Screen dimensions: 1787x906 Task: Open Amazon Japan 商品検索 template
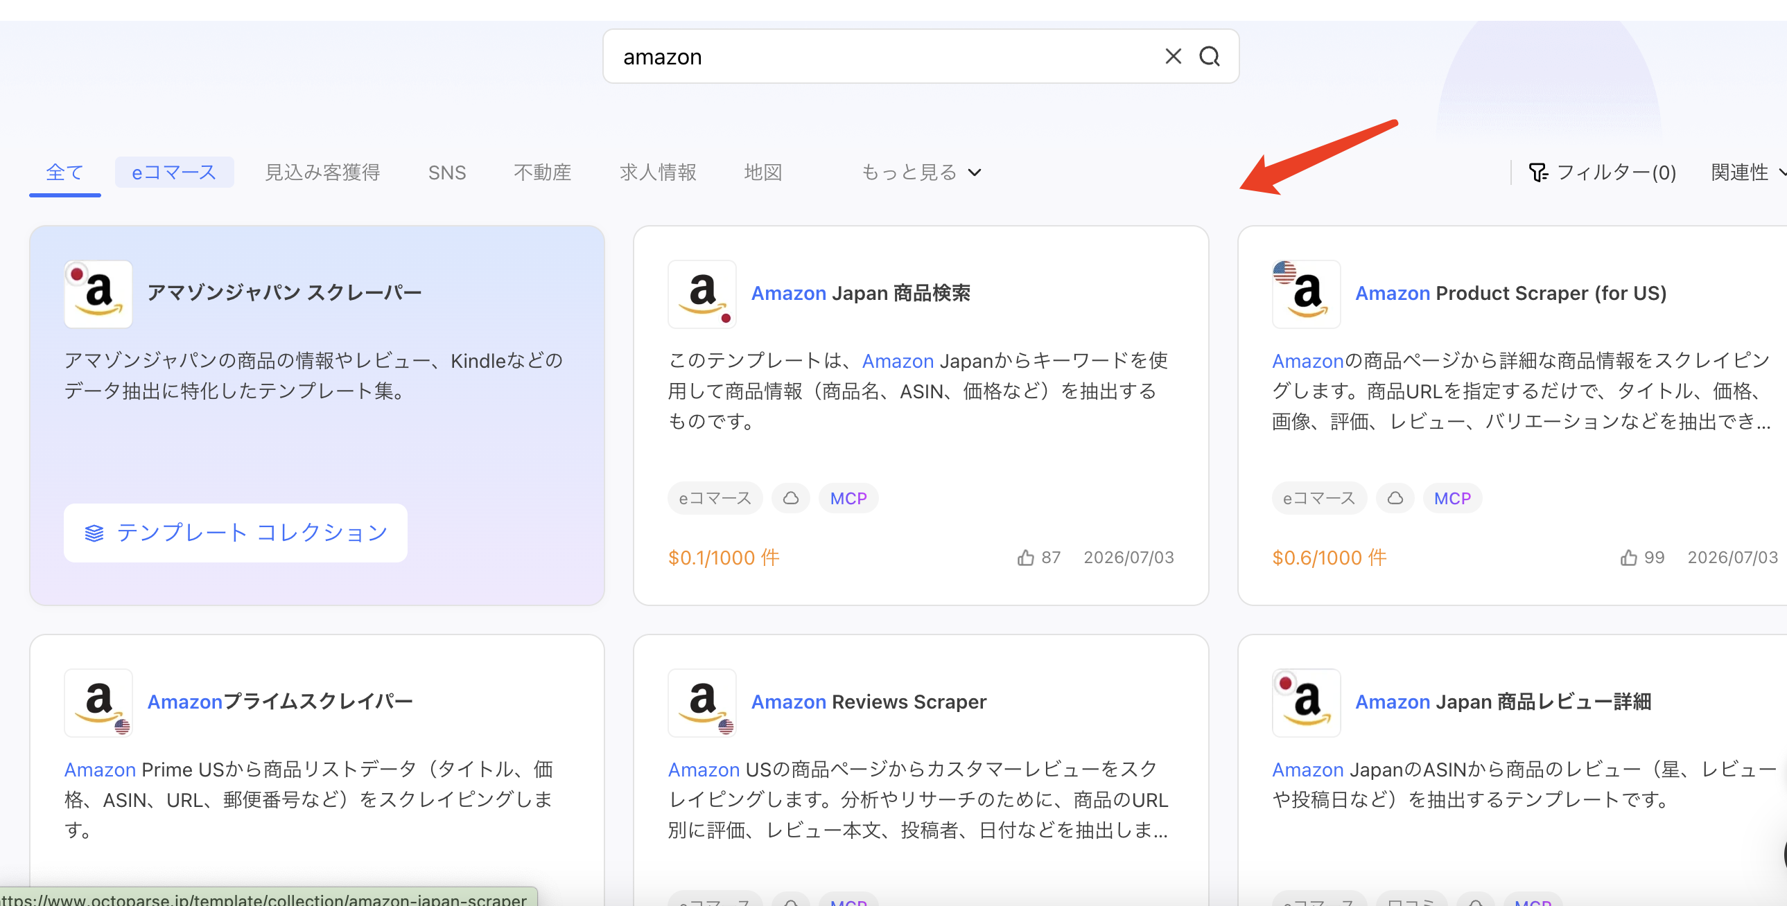[860, 293]
